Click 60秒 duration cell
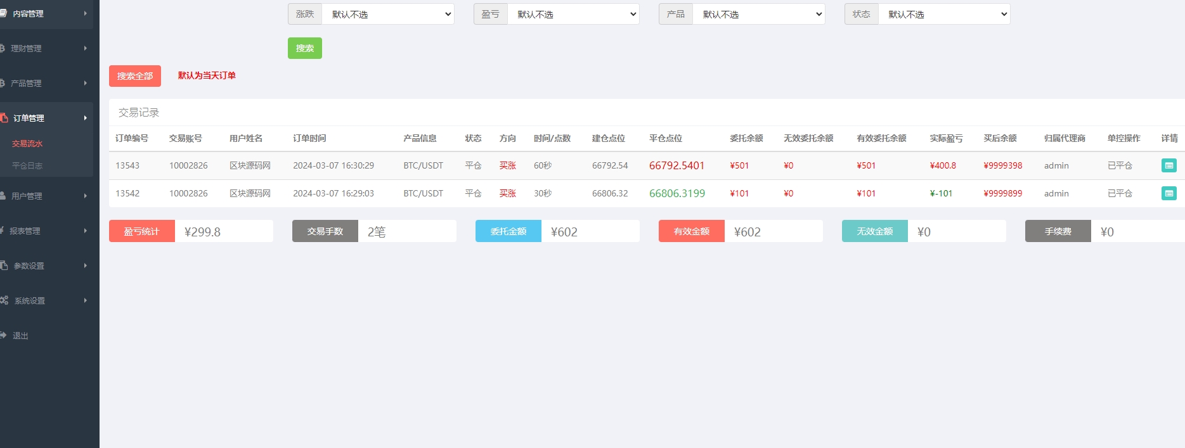The width and height of the screenshot is (1185, 448). (543, 165)
